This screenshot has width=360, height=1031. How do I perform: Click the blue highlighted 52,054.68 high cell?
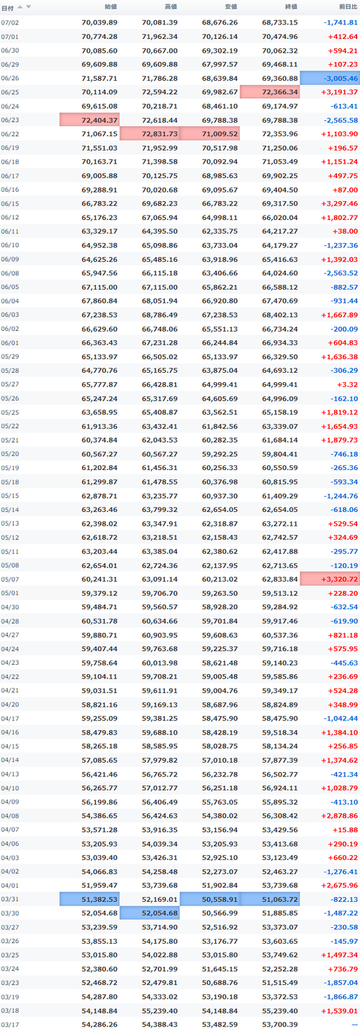coord(150,913)
